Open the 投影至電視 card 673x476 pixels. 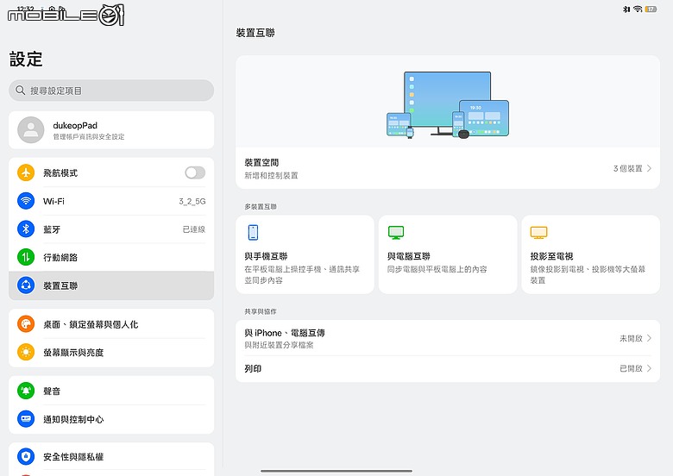tap(590, 254)
